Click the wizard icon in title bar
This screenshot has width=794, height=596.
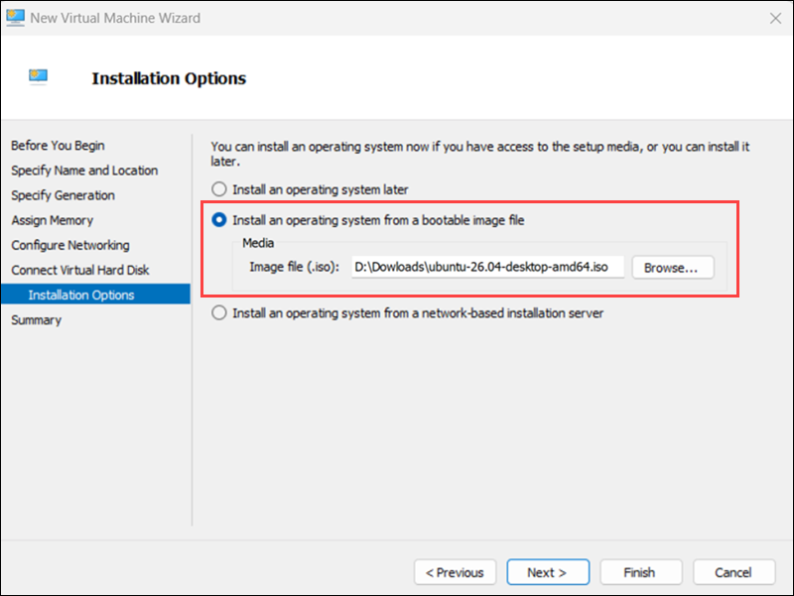coord(15,17)
